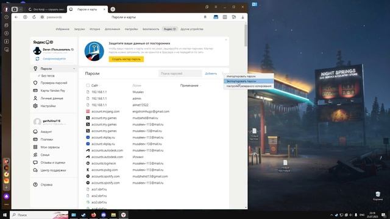Open the notification center in the taskbar
The width and height of the screenshot is (390, 219).
(x=384, y=215)
